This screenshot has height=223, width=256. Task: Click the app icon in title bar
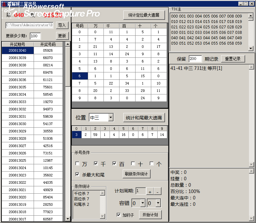point(4,4)
